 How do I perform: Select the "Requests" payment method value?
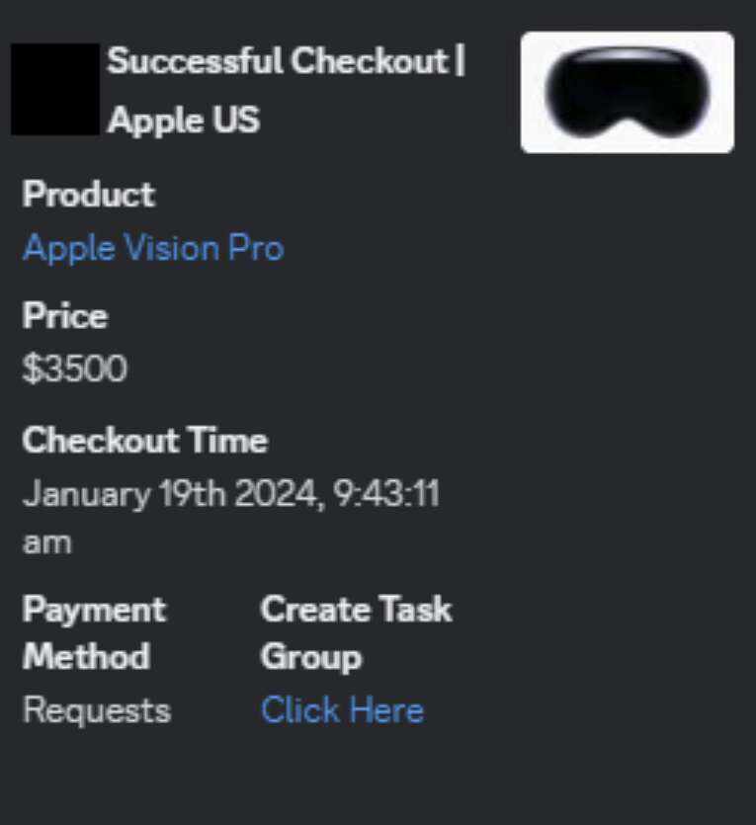pos(96,710)
